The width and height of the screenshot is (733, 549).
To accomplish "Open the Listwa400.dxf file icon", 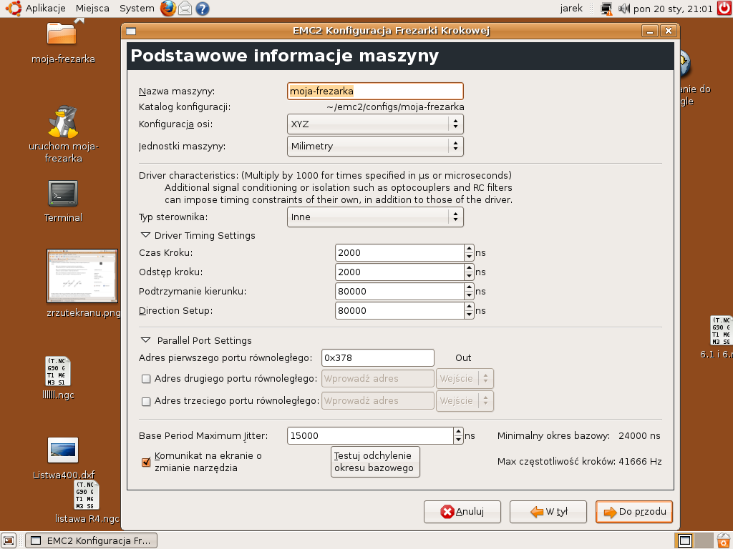I will (63, 450).
